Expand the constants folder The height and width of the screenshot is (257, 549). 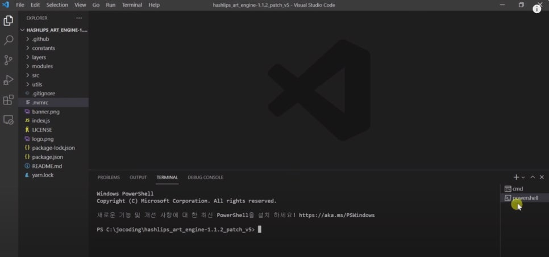click(x=53, y=48)
